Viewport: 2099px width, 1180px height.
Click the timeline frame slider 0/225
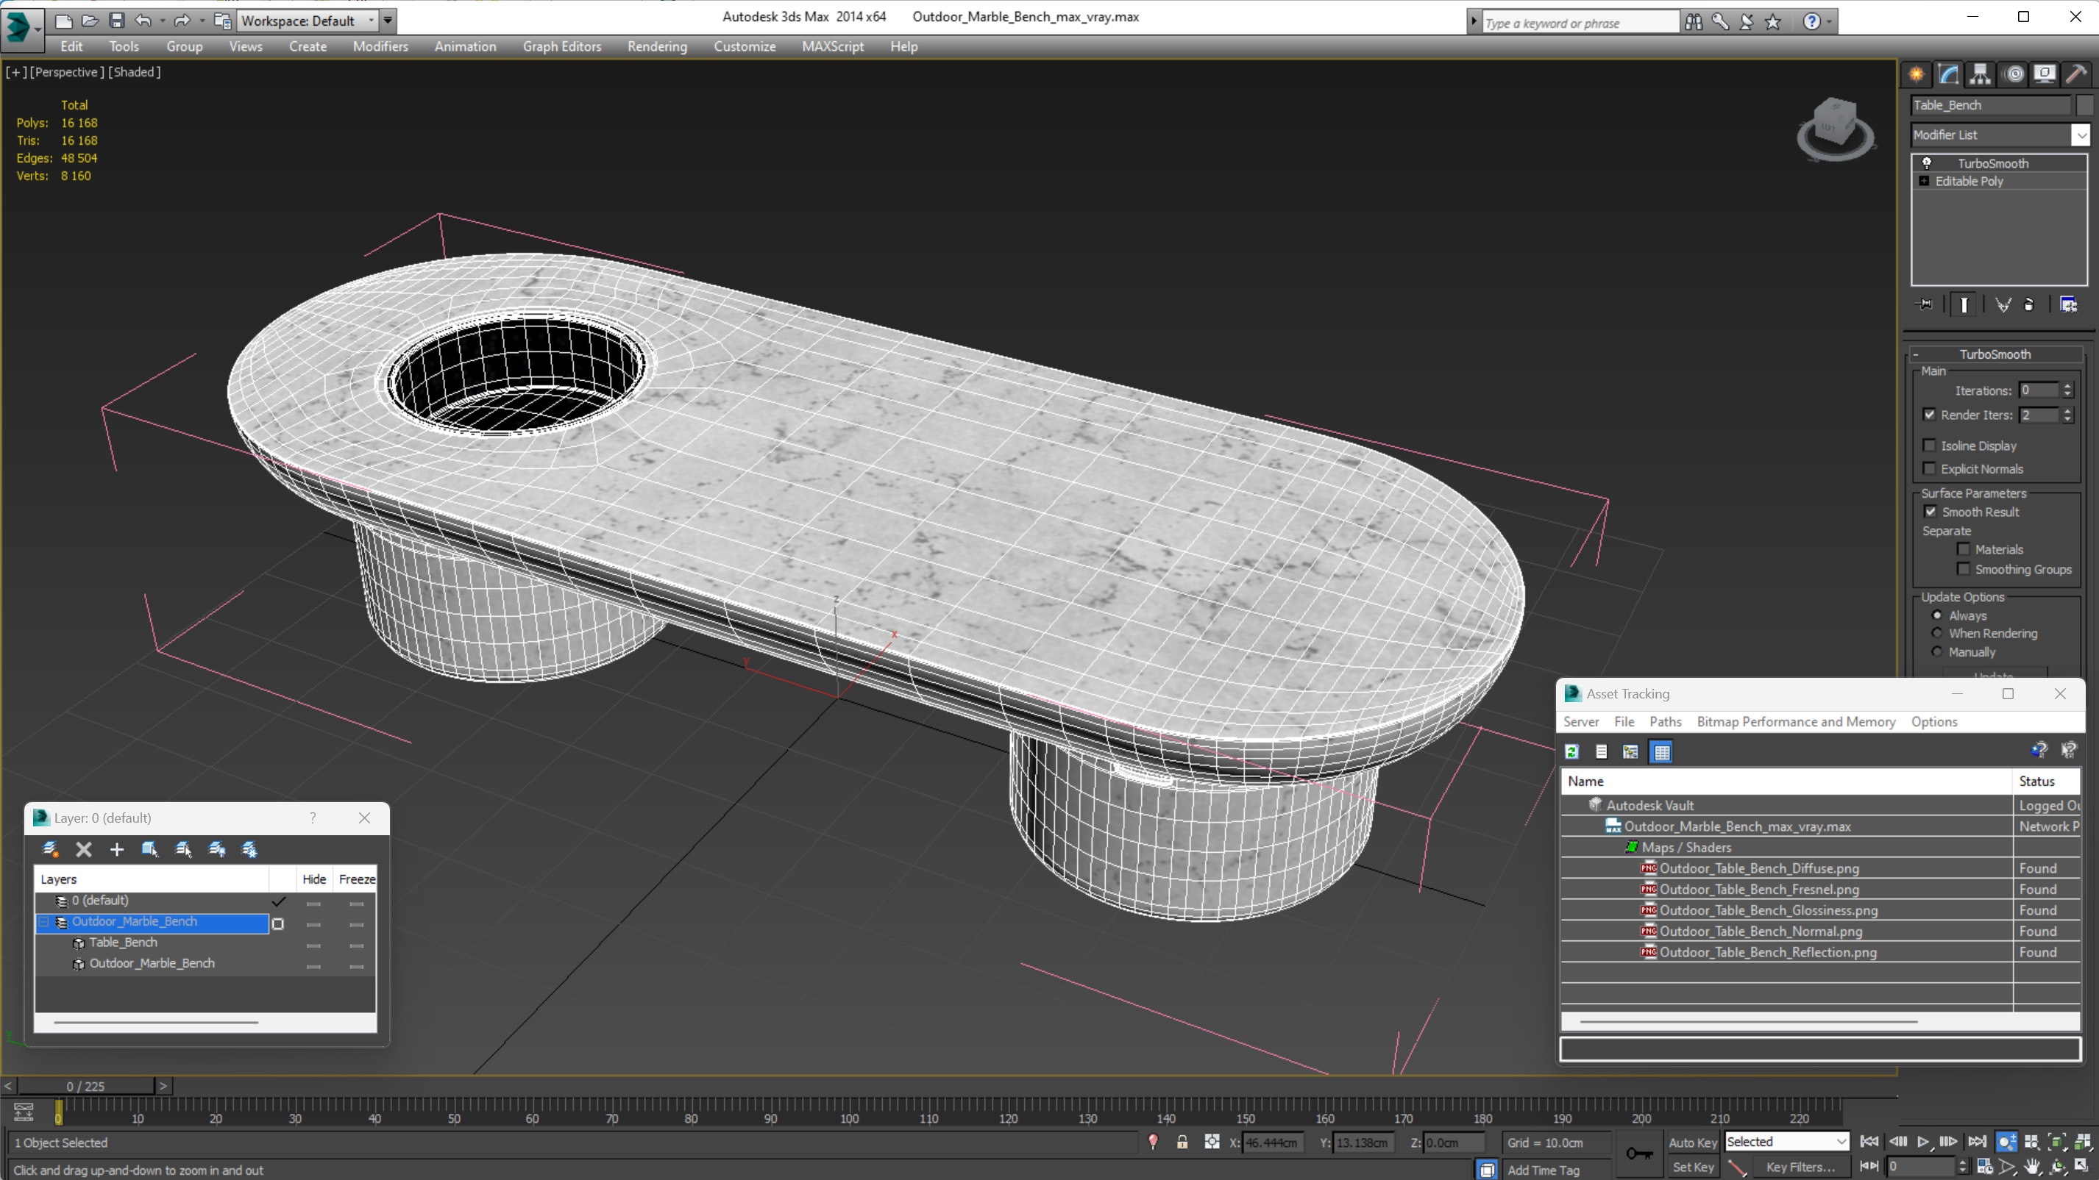click(x=85, y=1087)
